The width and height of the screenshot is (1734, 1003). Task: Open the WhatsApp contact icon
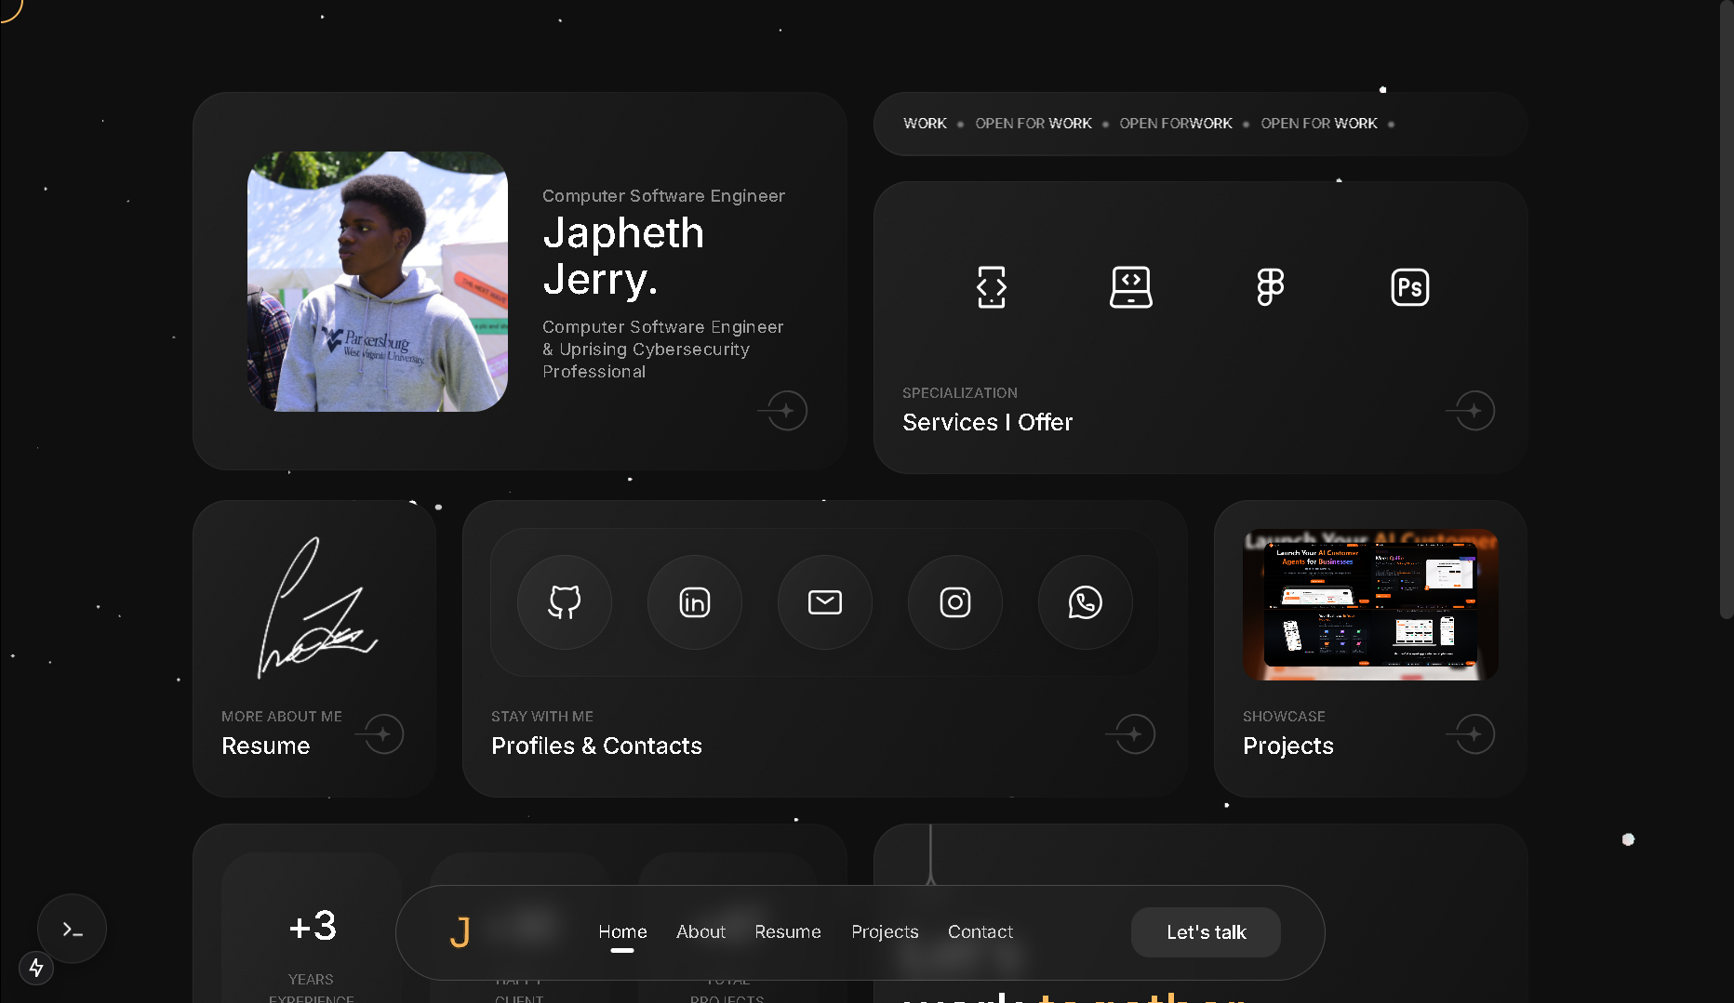point(1086,602)
